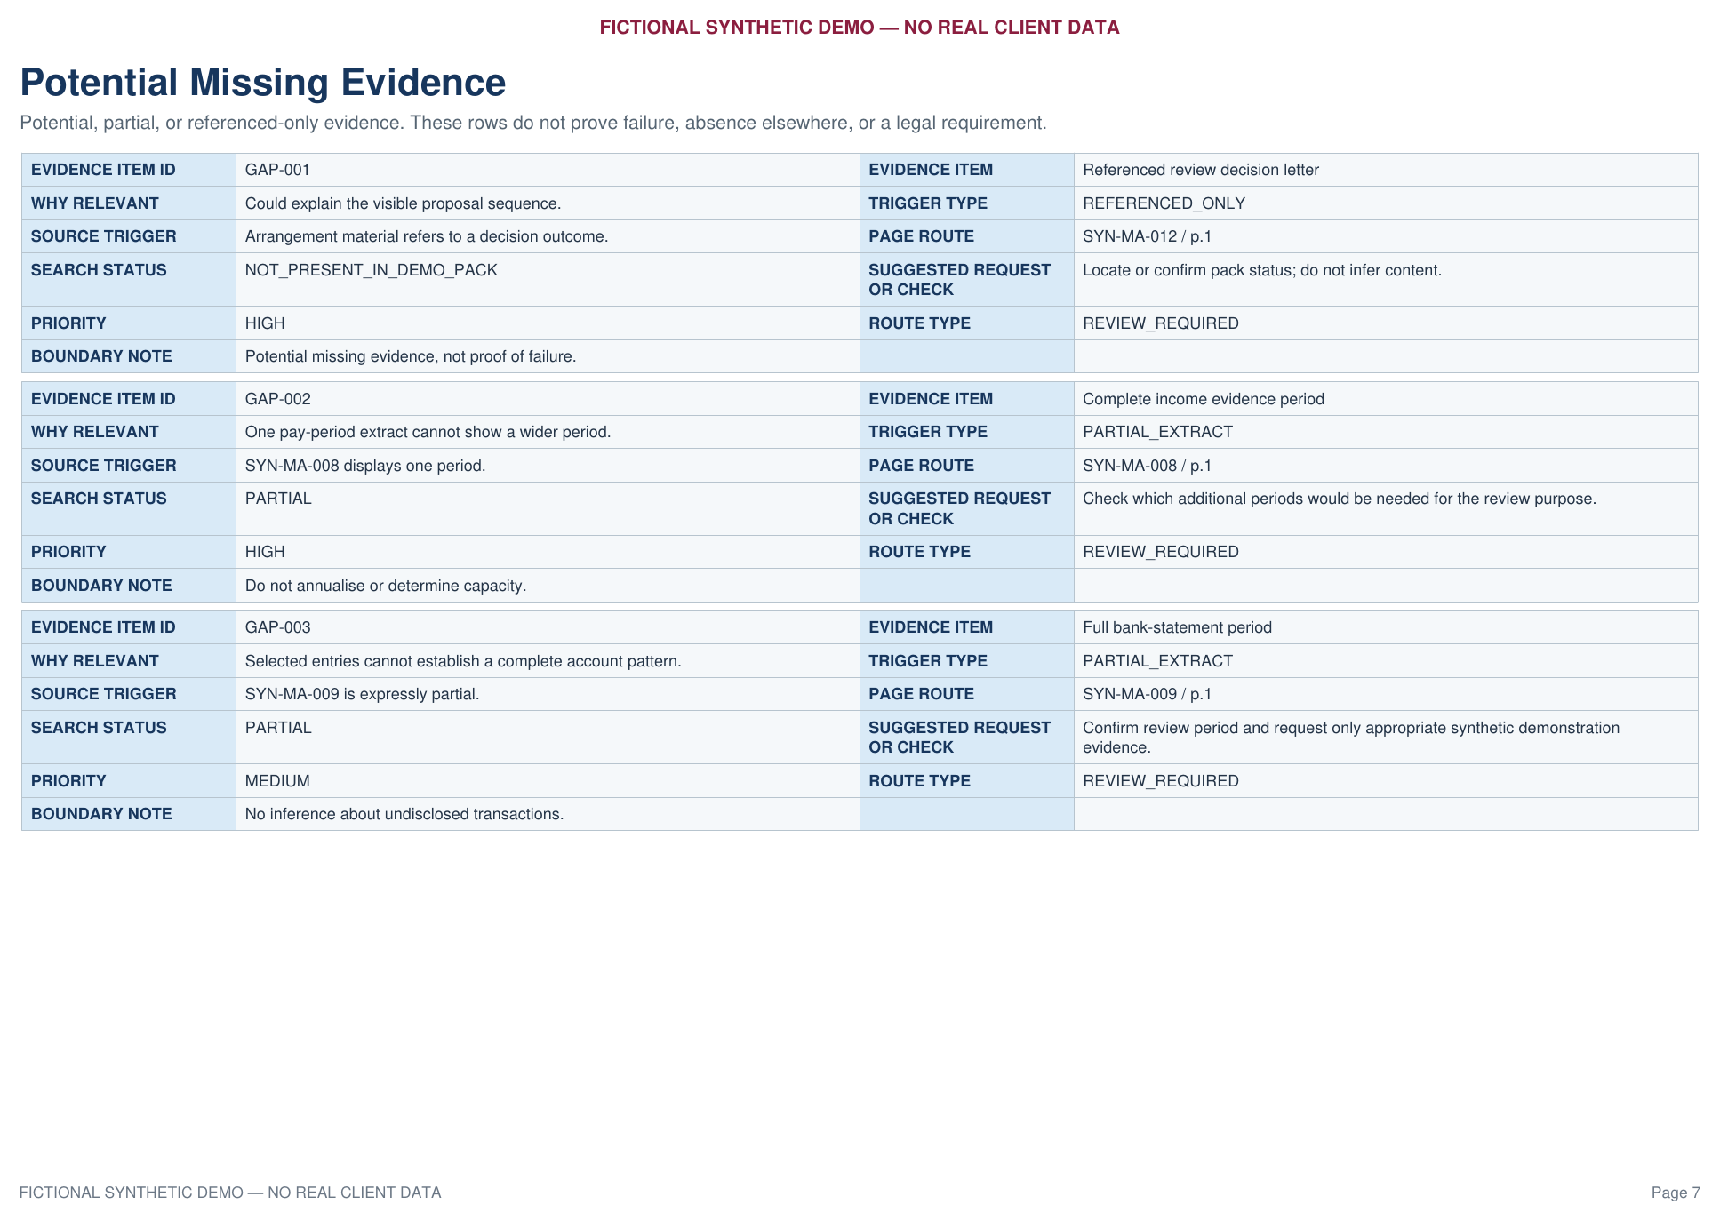Image resolution: width=1720 pixels, height=1221 pixels.
Task: Click the REFERENCED_ONLY trigger type value
Action: [x=1164, y=203]
